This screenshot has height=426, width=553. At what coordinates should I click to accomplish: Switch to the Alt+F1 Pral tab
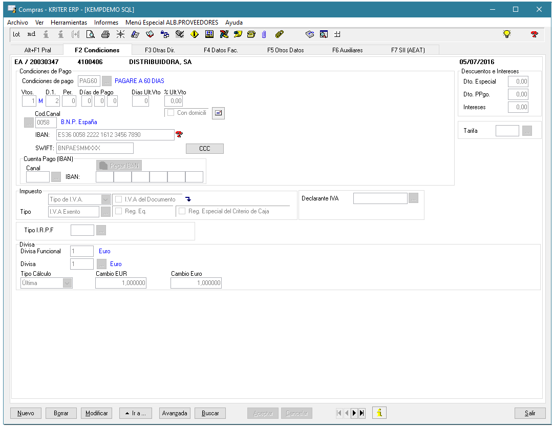click(x=37, y=50)
